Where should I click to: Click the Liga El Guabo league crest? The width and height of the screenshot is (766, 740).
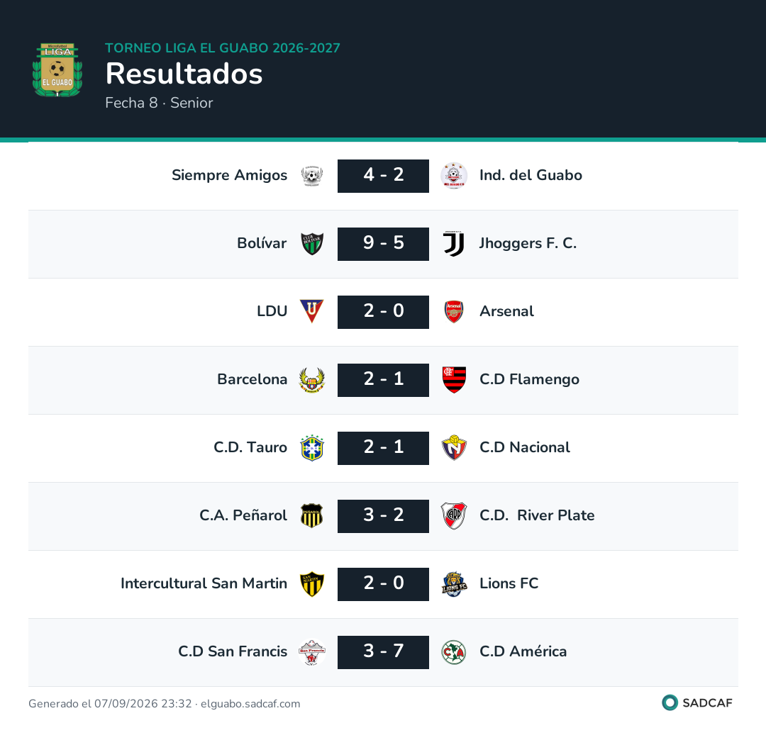tap(57, 69)
